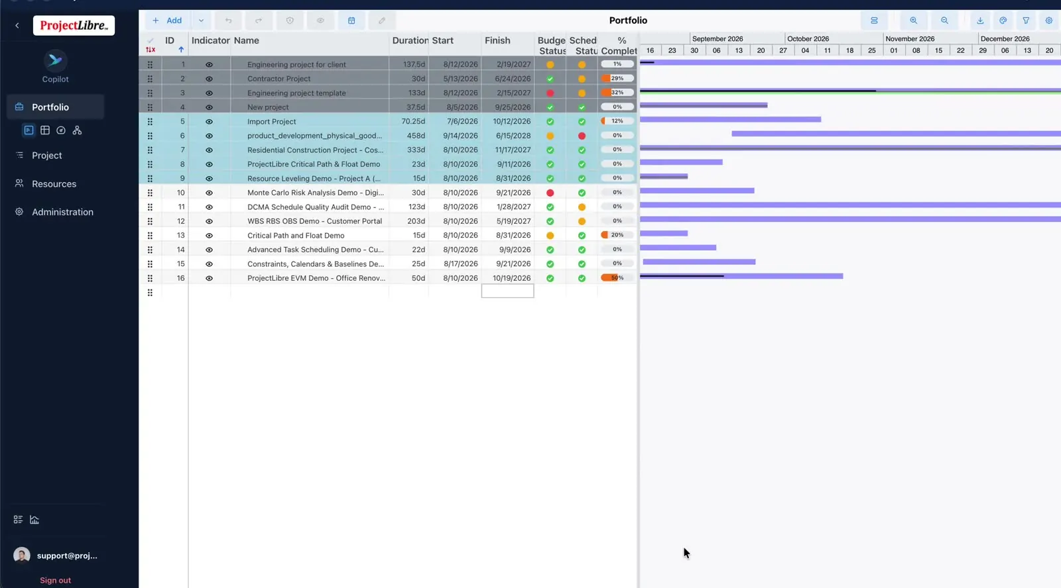The image size is (1061, 588).
Task: Click the '11/17/2027' finish date cell
Action: [x=507, y=150]
